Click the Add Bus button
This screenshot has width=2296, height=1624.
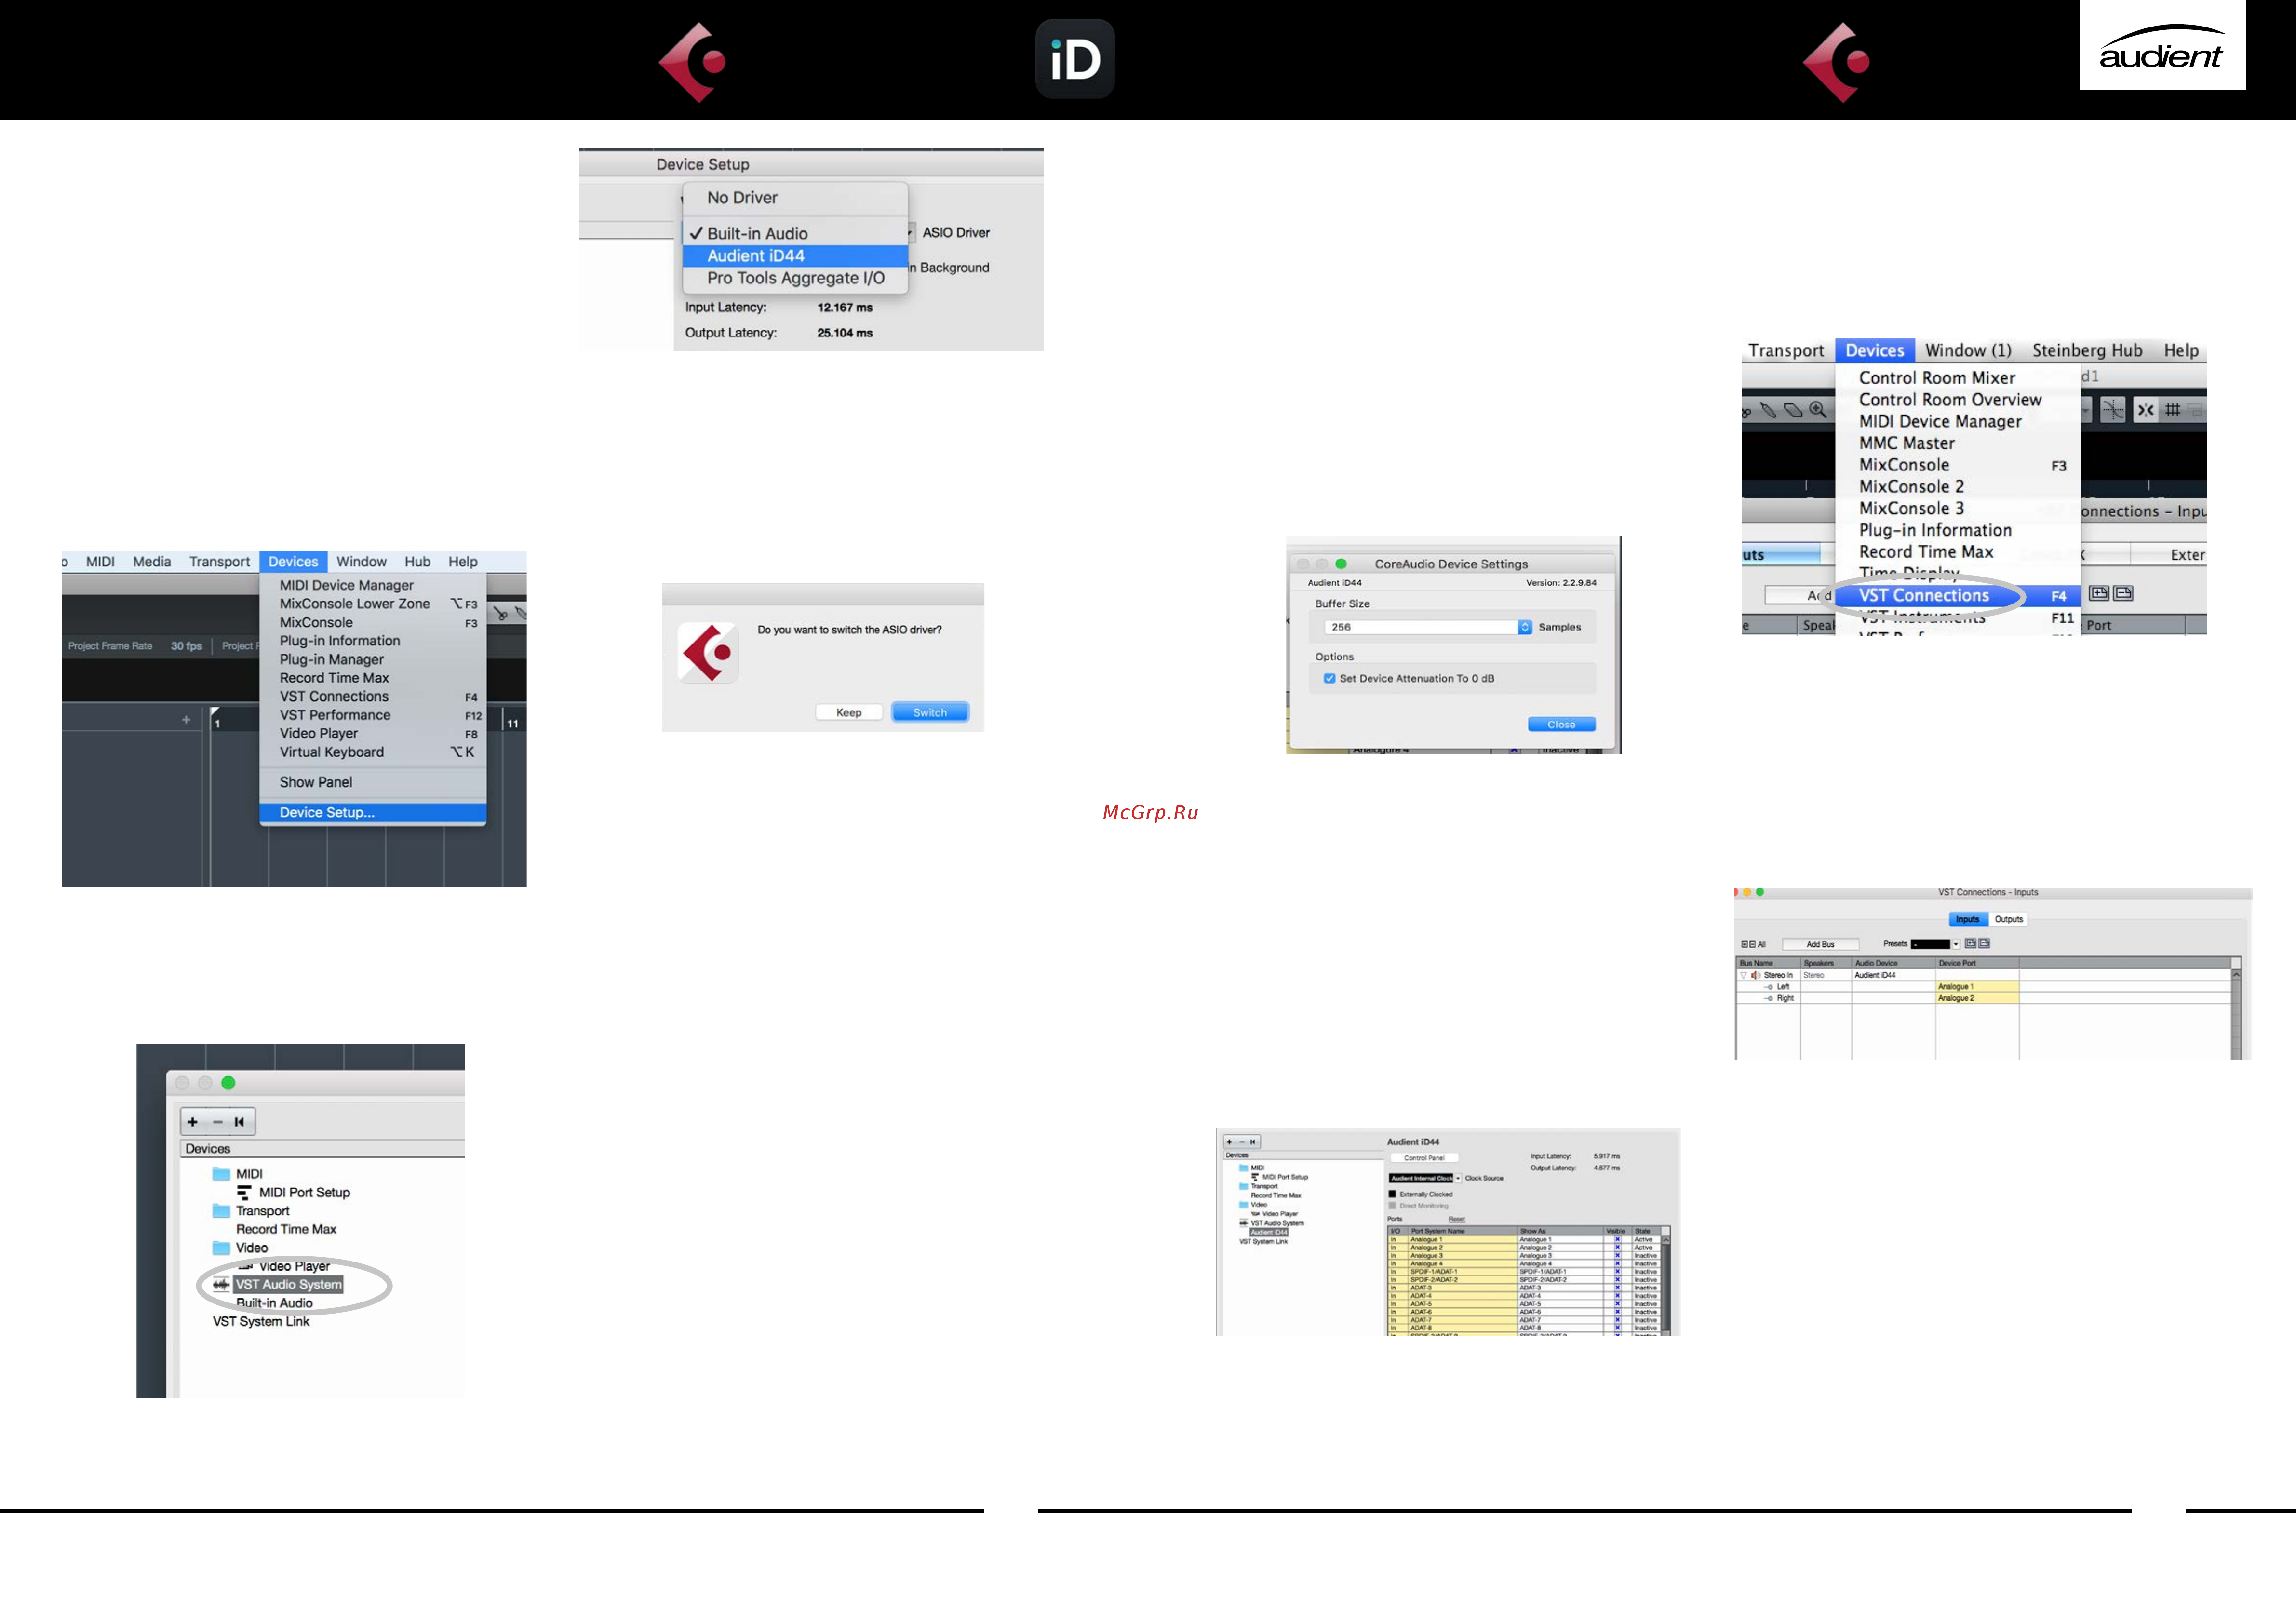coord(1820,944)
